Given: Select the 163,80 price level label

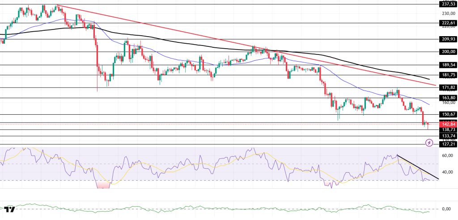Looking at the screenshot, I should tap(447, 98).
